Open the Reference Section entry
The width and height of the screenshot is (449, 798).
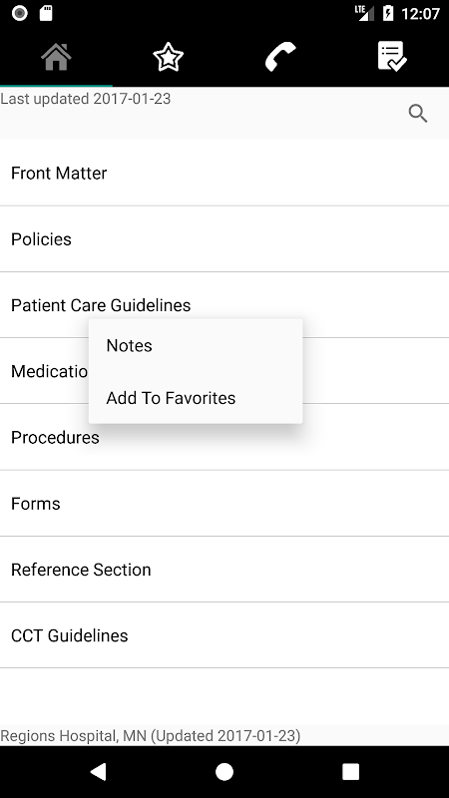pos(224,570)
